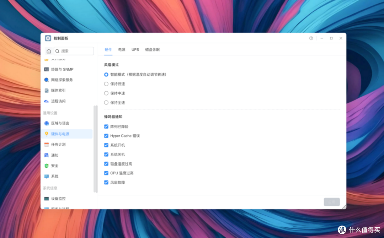The width and height of the screenshot is (384, 238).
Task: Select 保持中速 radio button
Action: click(106, 93)
